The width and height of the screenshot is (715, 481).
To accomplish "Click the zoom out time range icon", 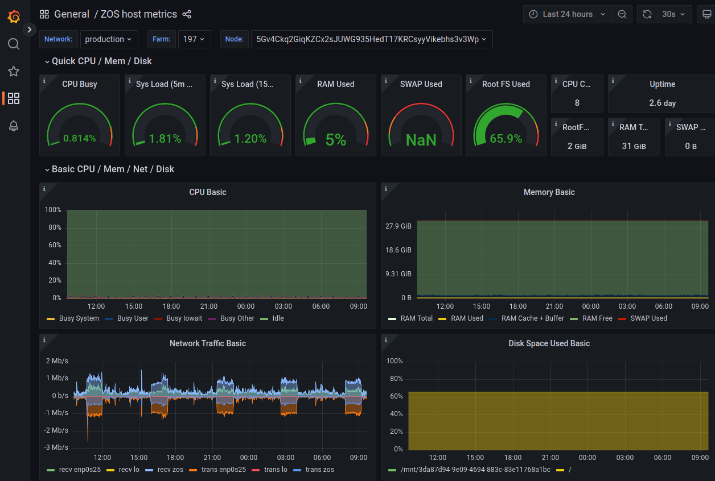I will pyautogui.click(x=622, y=14).
